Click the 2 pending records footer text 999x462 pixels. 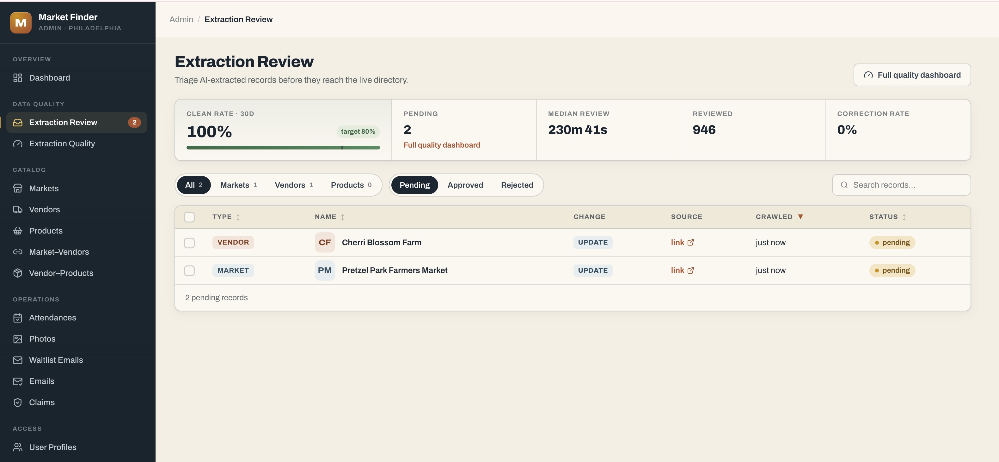click(x=217, y=298)
